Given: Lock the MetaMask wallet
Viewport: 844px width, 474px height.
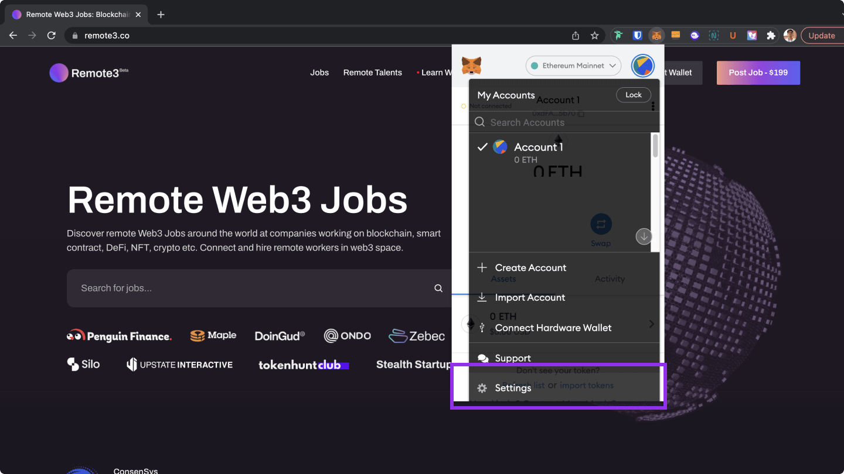Looking at the screenshot, I should [634, 95].
